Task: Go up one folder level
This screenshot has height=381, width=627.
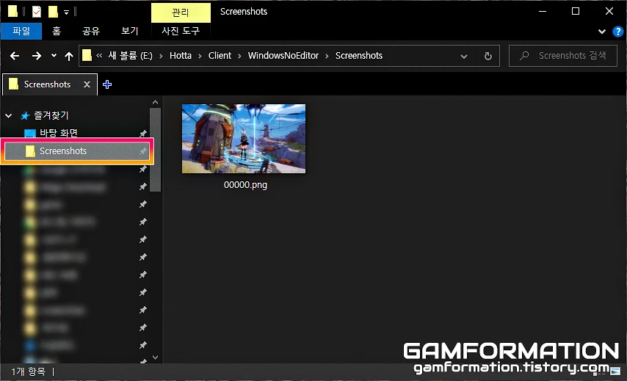Action: click(x=69, y=56)
